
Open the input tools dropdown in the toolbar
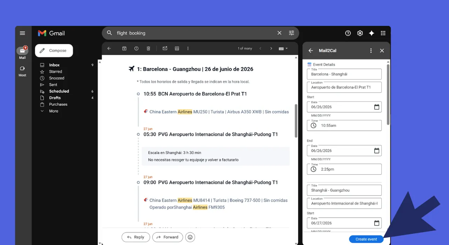click(283, 48)
